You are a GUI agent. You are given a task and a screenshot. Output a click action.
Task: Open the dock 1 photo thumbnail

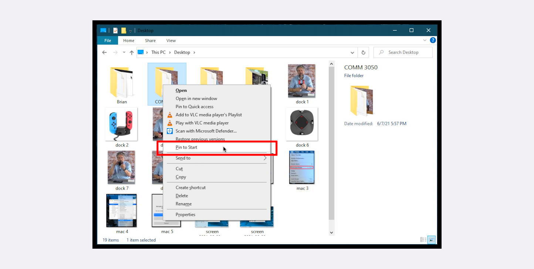[302, 81]
